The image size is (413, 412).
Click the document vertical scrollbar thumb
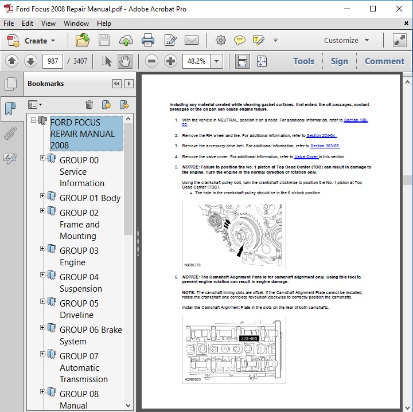tap(407, 181)
